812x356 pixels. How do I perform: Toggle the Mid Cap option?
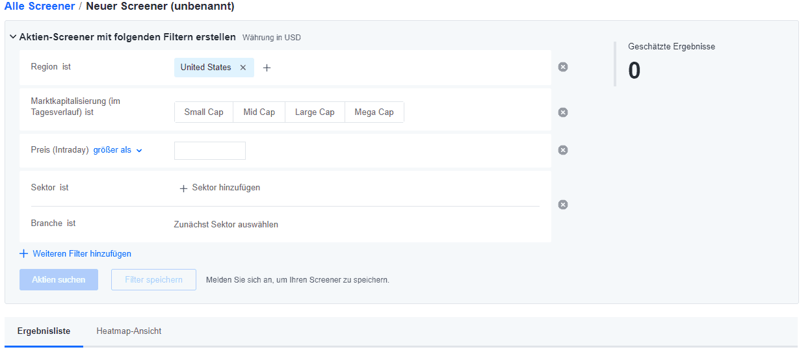pos(259,112)
